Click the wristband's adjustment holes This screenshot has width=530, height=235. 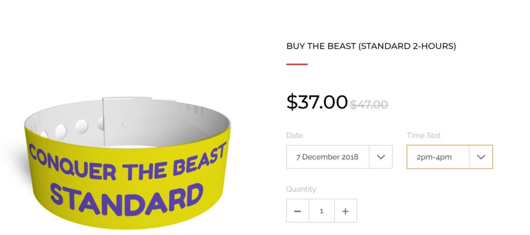coord(81,127)
